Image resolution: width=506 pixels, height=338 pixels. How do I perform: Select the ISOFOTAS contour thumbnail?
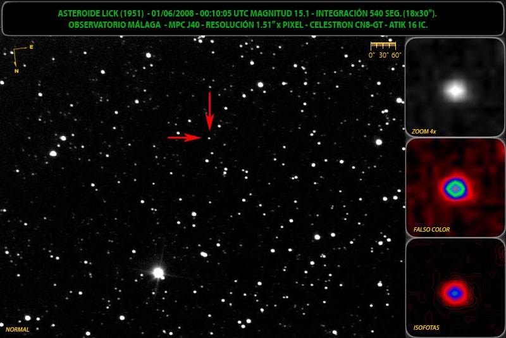click(x=455, y=287)
